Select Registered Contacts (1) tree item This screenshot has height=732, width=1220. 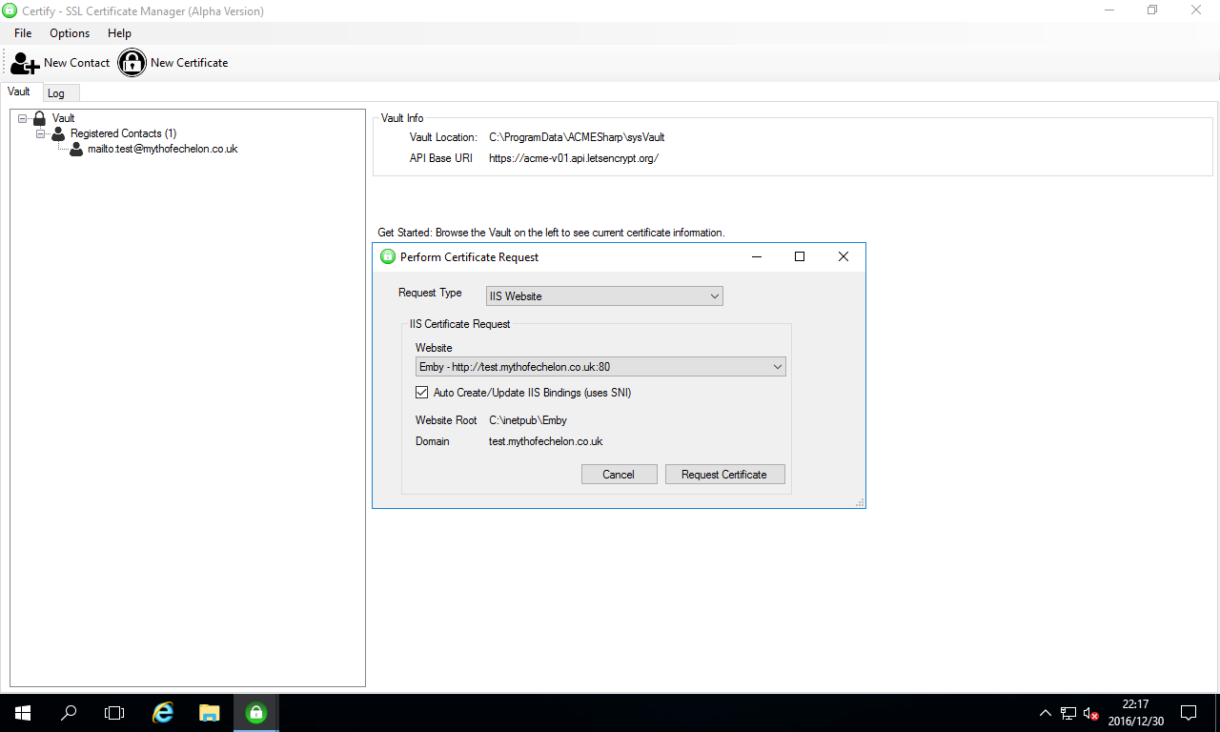tap(123, 133)
